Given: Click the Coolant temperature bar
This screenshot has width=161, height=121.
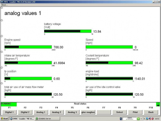Looking at the screenshot, I should click(x=109, y=63).
